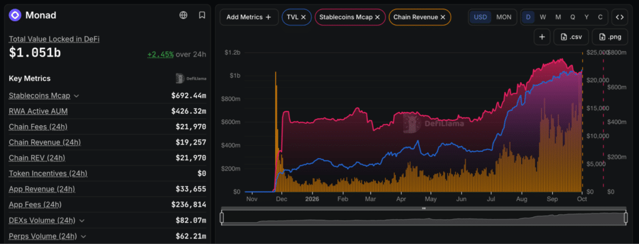Viewport: 639px width, 244px height.
Task: Click the Chain Revenue (24h) label
Action: pos(45,143)
